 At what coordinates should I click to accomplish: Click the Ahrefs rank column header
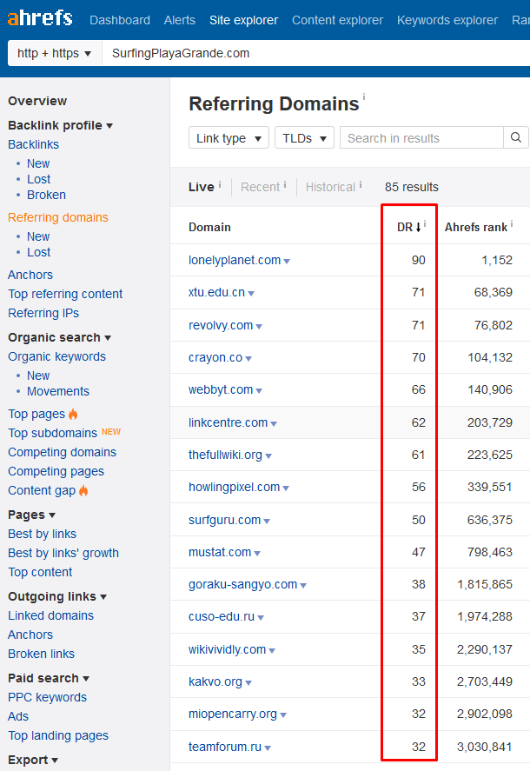[476, 227]
